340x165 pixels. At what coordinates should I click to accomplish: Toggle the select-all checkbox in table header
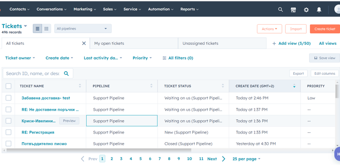(9, 86)
